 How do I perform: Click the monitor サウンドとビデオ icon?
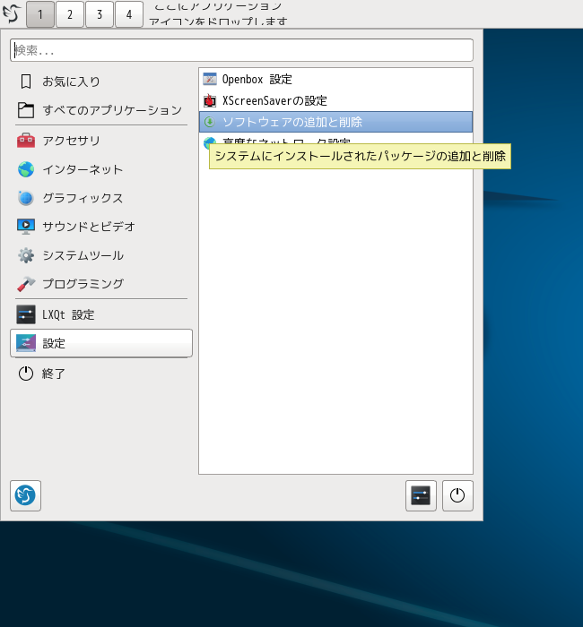(26, 227)
